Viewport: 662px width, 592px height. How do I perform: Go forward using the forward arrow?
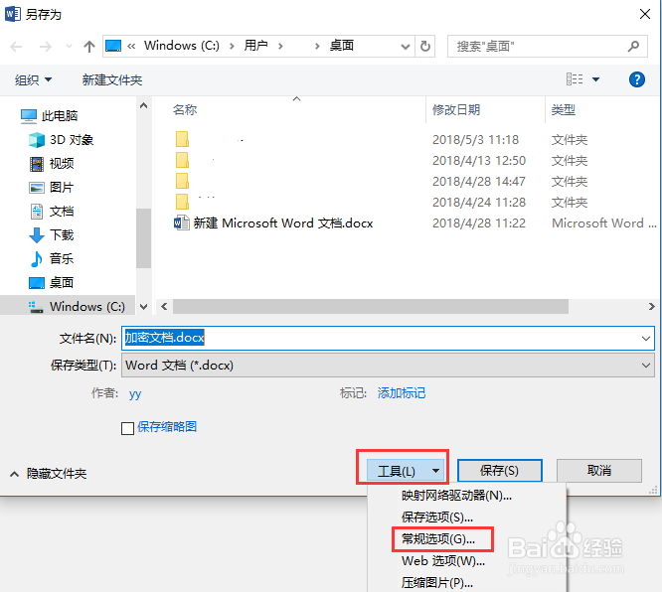(45, 47)
